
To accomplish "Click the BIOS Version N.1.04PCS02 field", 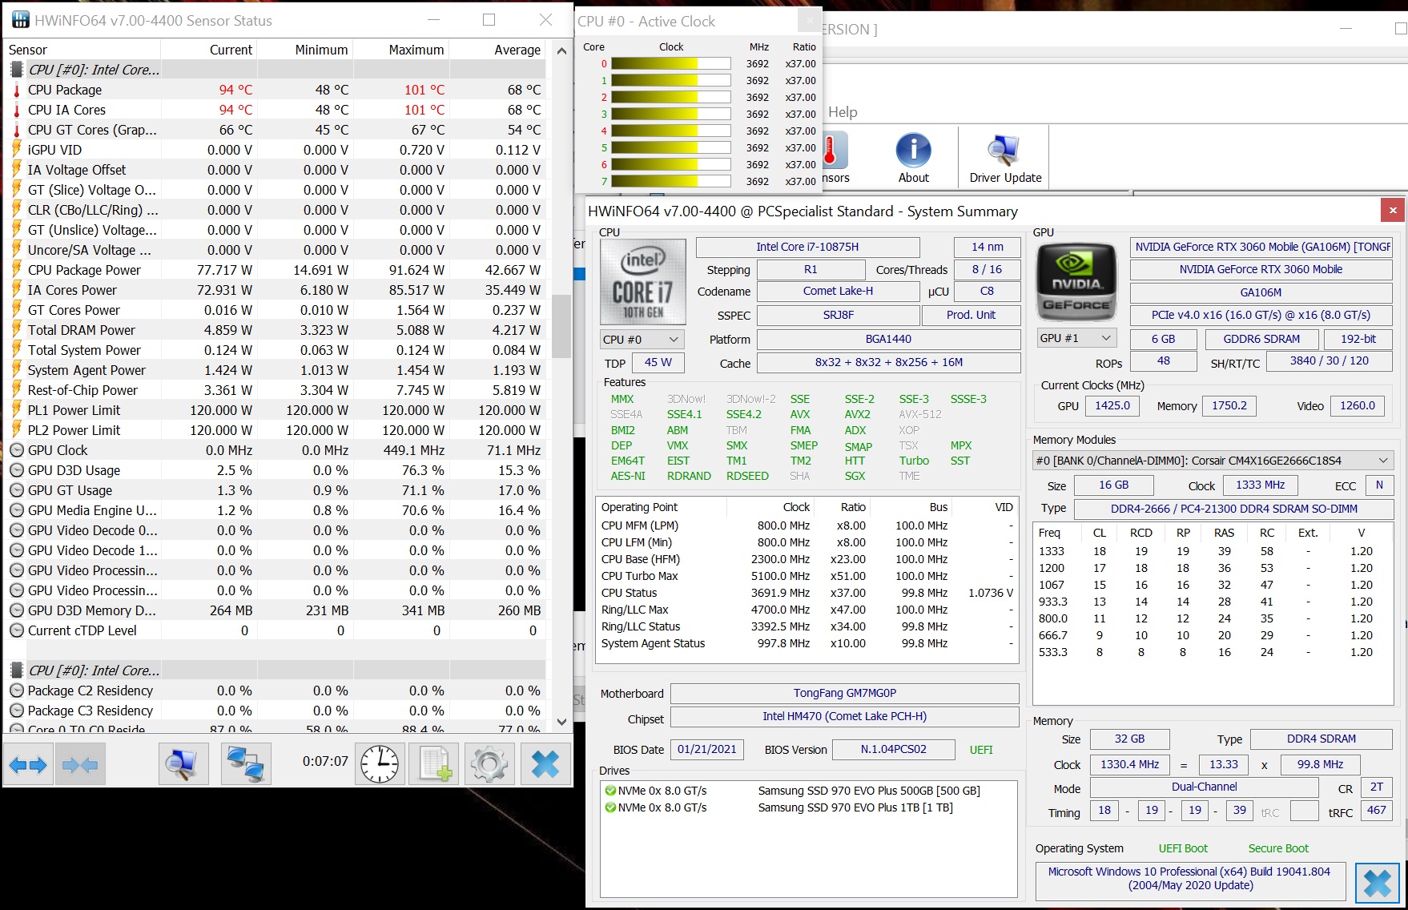I will pyautogui.click(x=893, y=749).
